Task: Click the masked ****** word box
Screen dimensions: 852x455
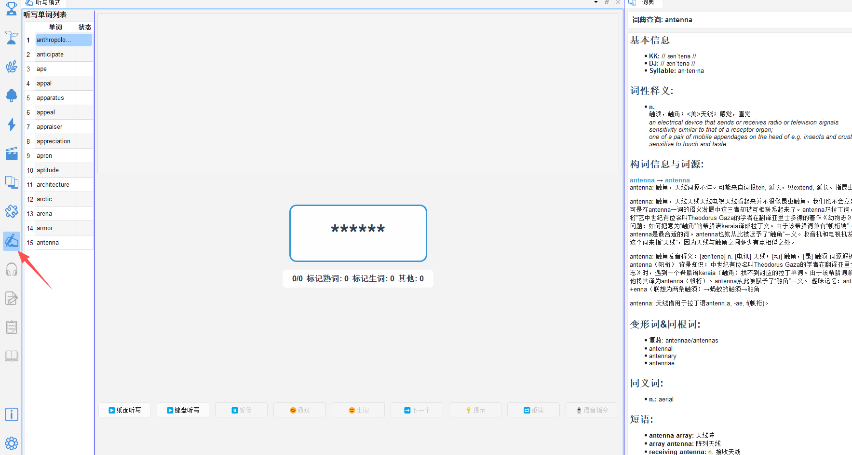Action: 358,233
